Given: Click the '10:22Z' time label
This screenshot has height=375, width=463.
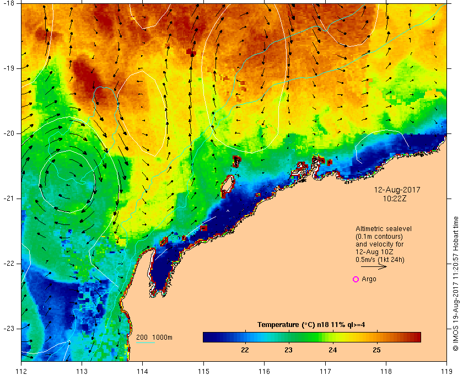Looking at the screenshot, I should click(x=395, y=199).
